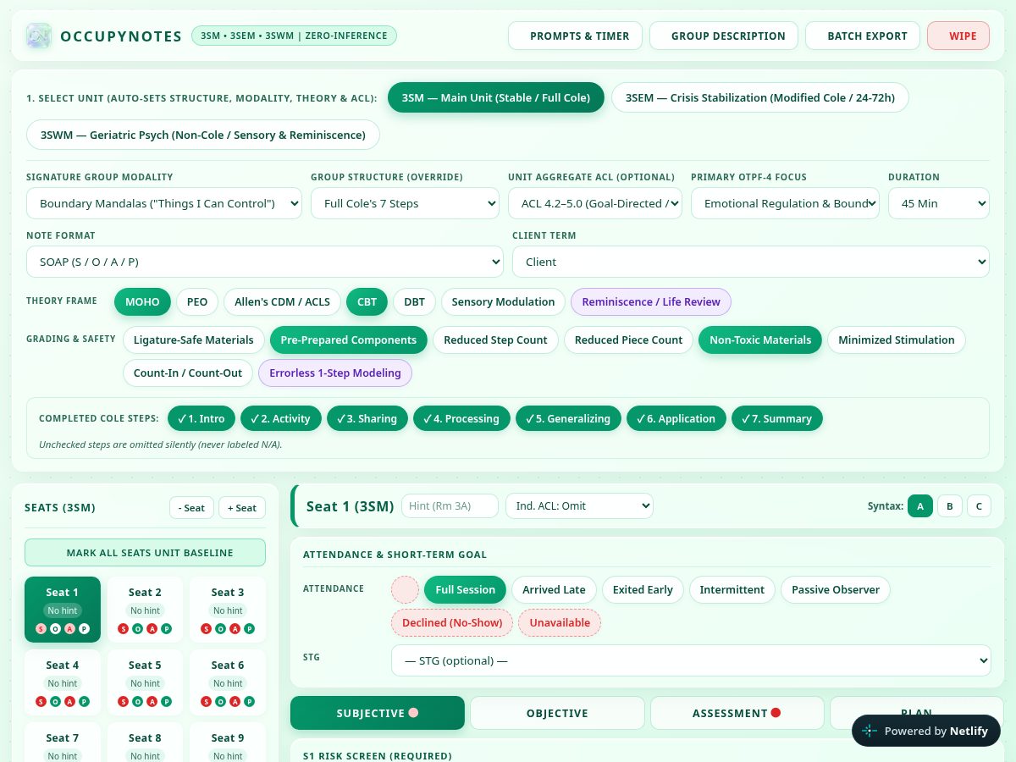Turn on Sensory Modulation theory frame
The height and width of the screenshot is (762, 1016).
click(x=503, y=302)
